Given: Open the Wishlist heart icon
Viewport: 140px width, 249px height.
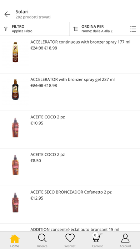Looking at the screenshot, I should tap(70, 238).
